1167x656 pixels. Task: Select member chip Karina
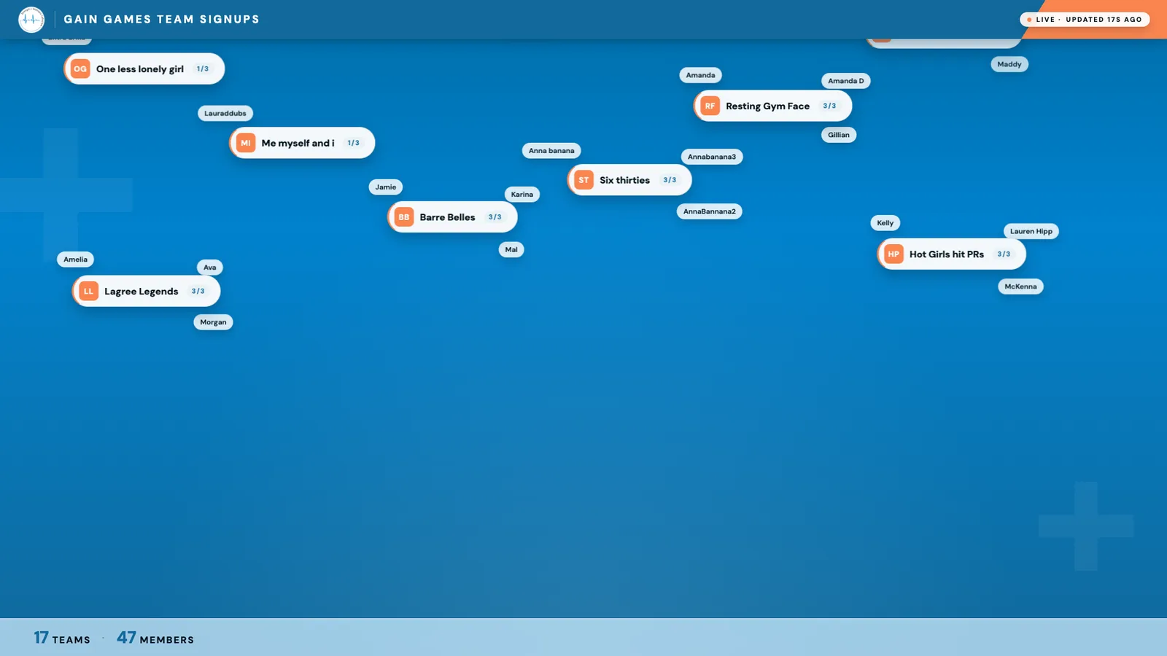pos(522,195)
